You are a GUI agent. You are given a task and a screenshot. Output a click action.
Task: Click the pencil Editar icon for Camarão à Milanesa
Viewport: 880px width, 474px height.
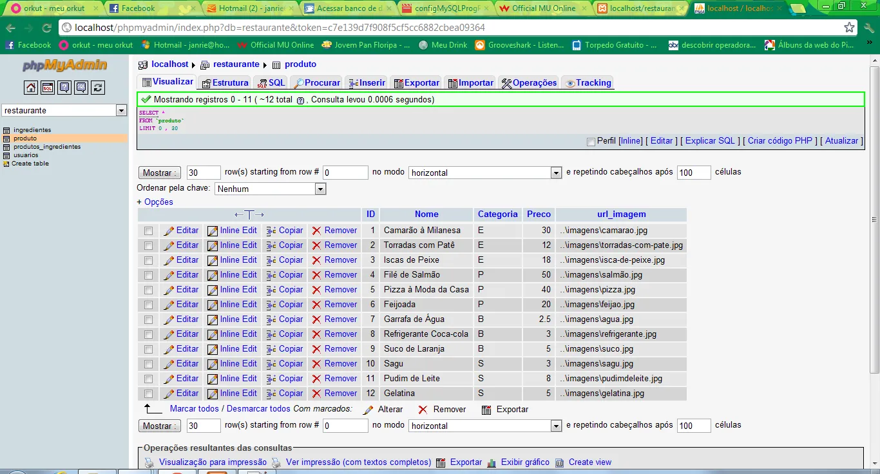[x=169, y=231]
